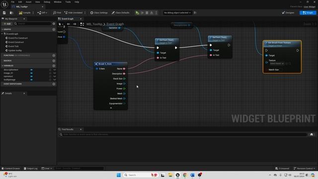This screenshot has width=318, height=179.
Task: Select Update tooltip event in list
Action: pyautogui.click(x=15, y=51)
